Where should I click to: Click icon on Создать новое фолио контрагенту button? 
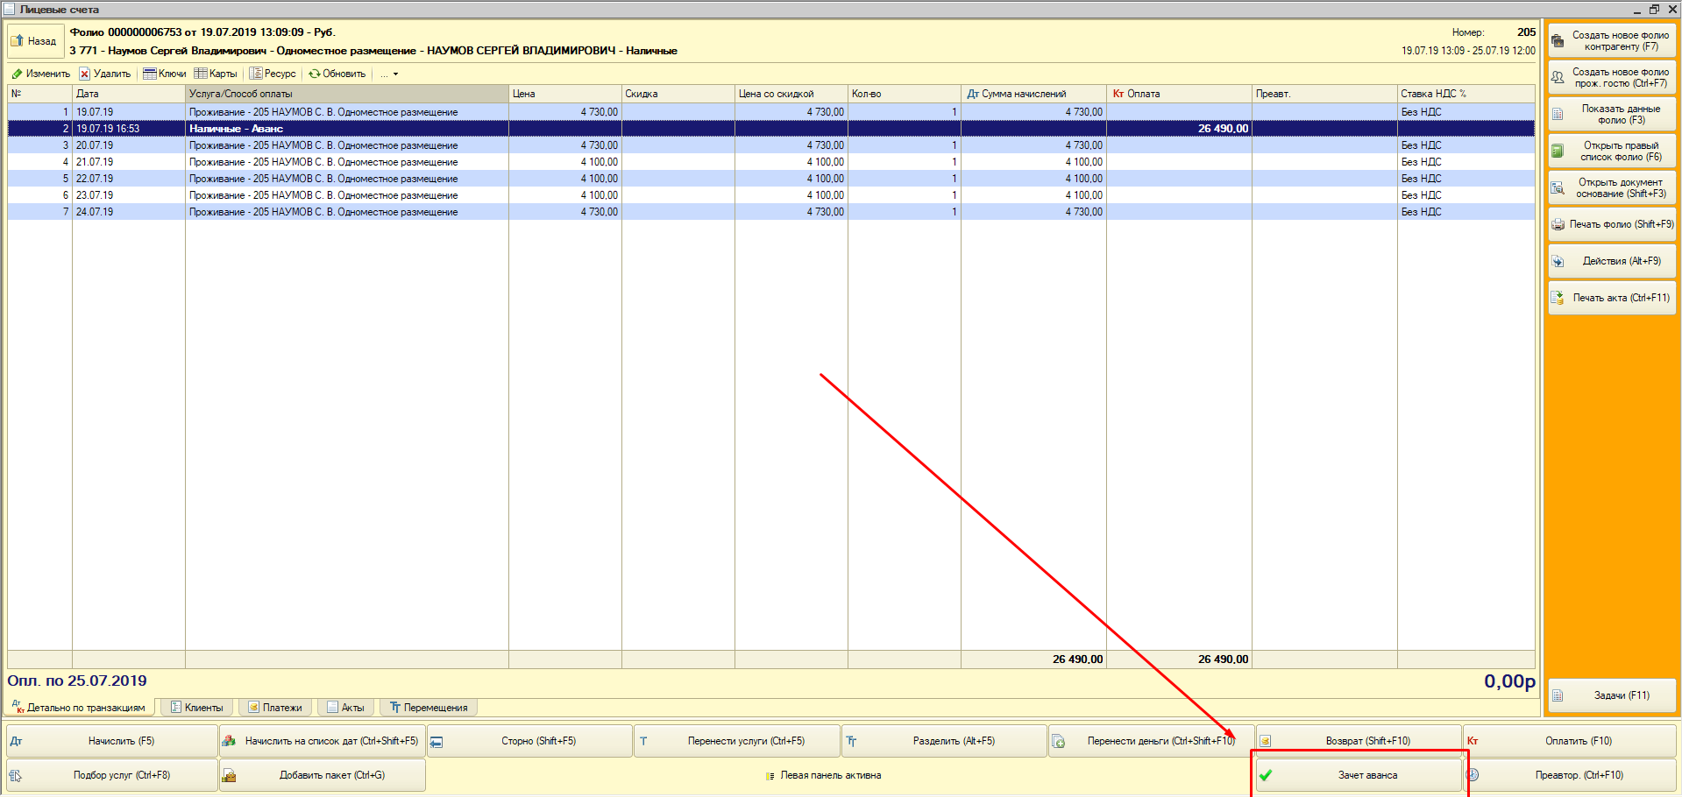1558,41
